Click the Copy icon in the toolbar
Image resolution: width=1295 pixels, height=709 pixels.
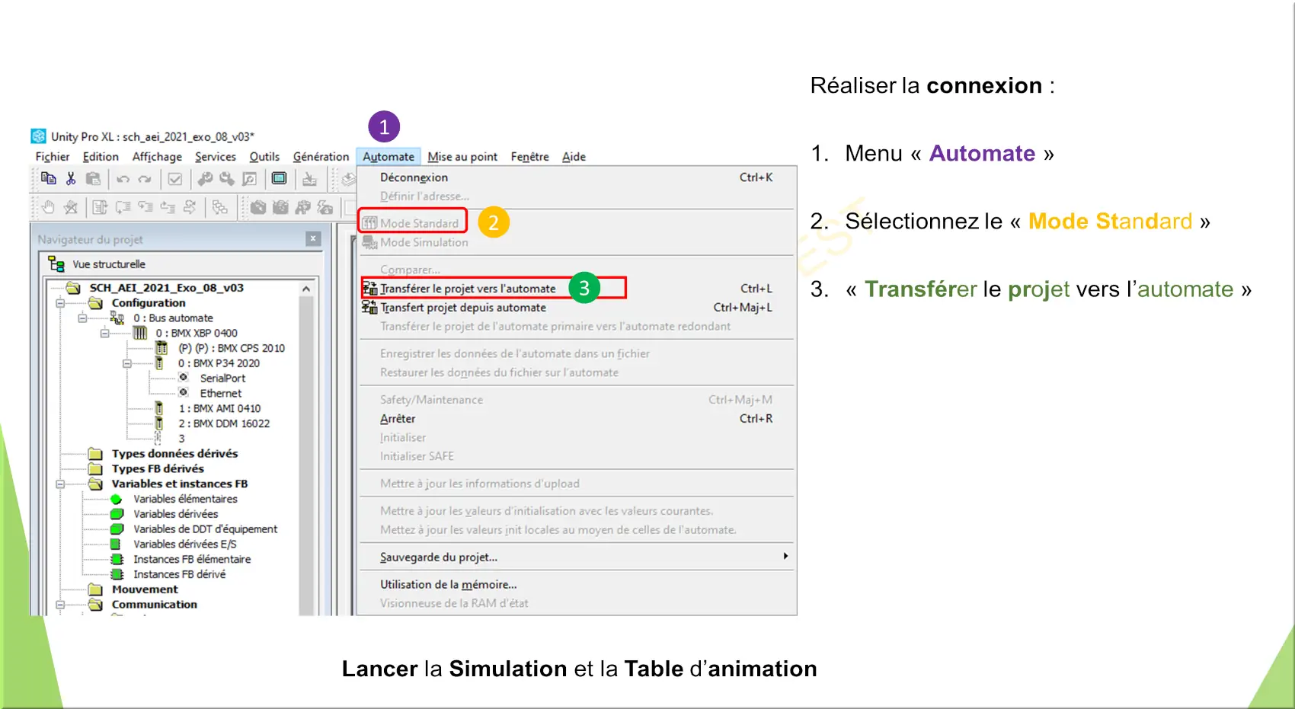tap(48, 178)
